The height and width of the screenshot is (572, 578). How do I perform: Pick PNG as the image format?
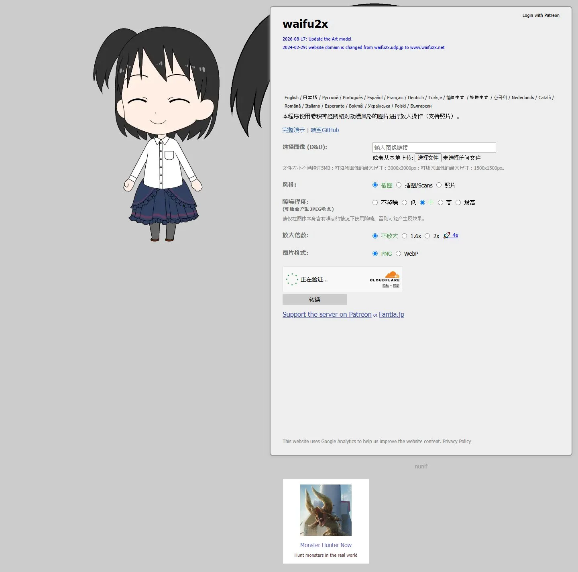coord(375,254)
